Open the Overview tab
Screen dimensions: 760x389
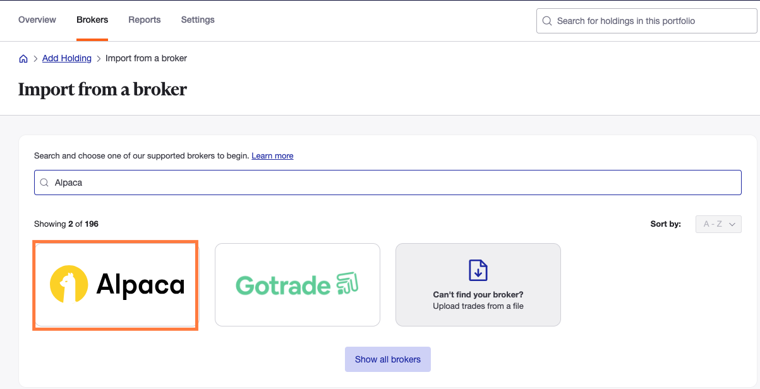coord(37,20)
